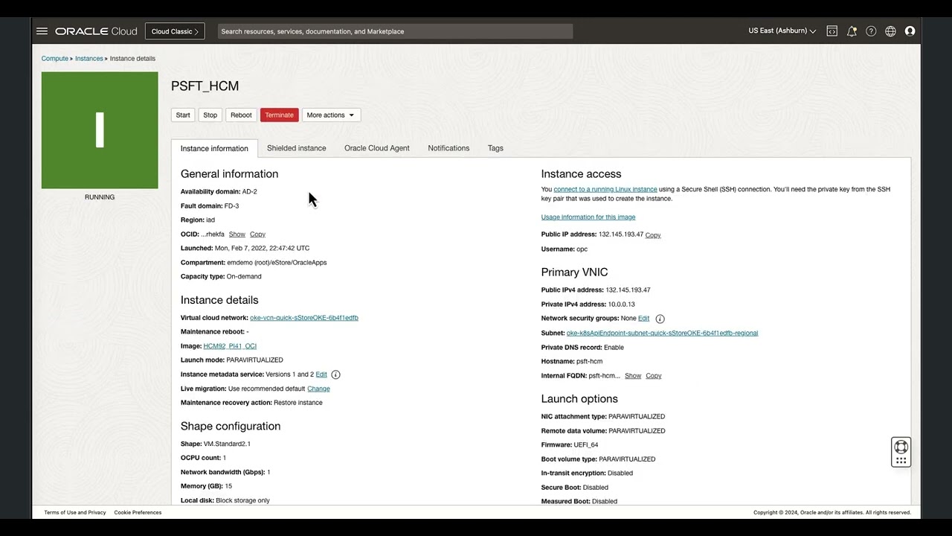
Task: Show the full OCID
Action: click(x=237, y=234)
